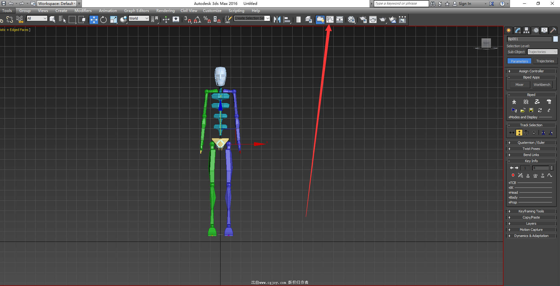Switch to Hierarchy command panel tab
The width and height of the screenshot is (560, 286).
coord(527,30)
